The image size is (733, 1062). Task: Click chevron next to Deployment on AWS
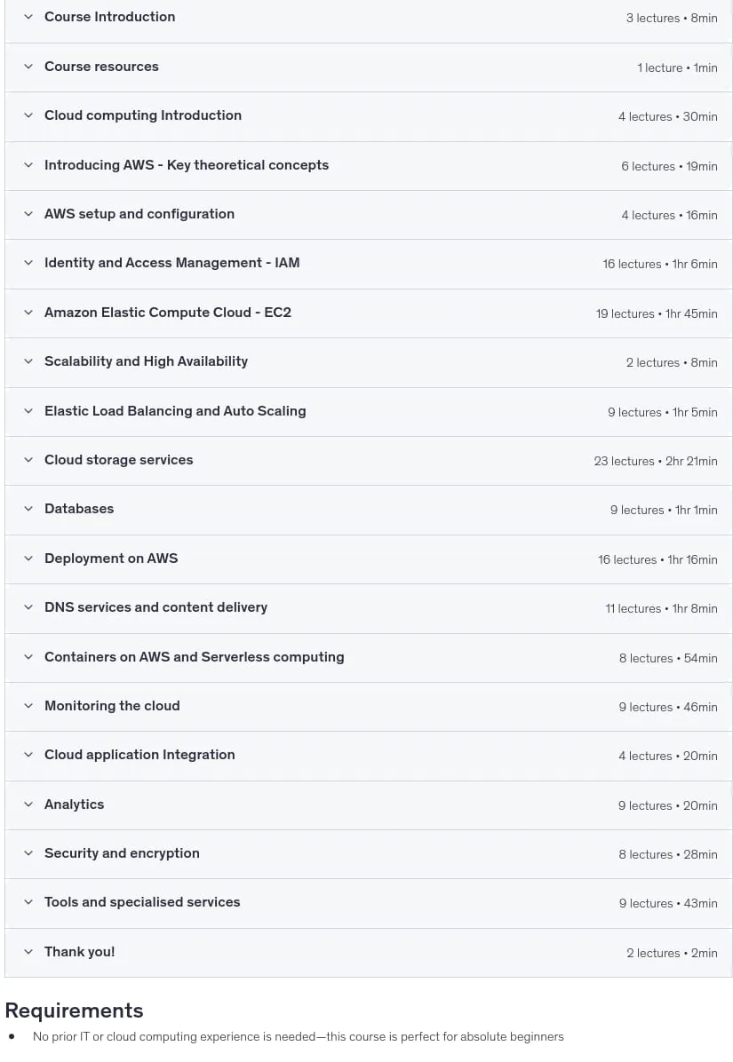(x=28, y=559)
